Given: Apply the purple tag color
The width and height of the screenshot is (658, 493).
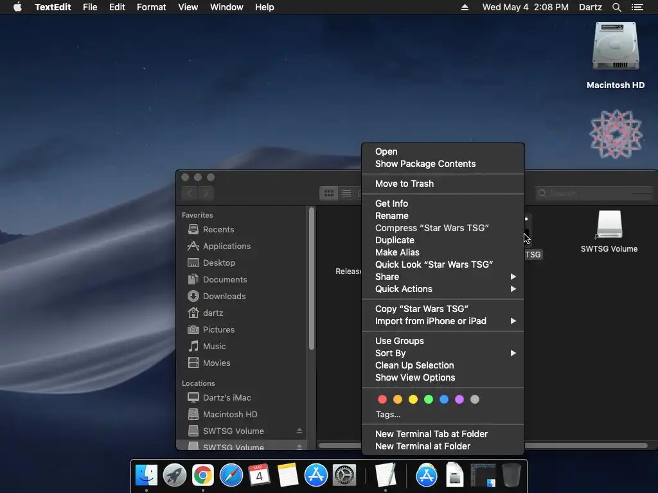Looking at the screenshot, I should click(459, 399).
